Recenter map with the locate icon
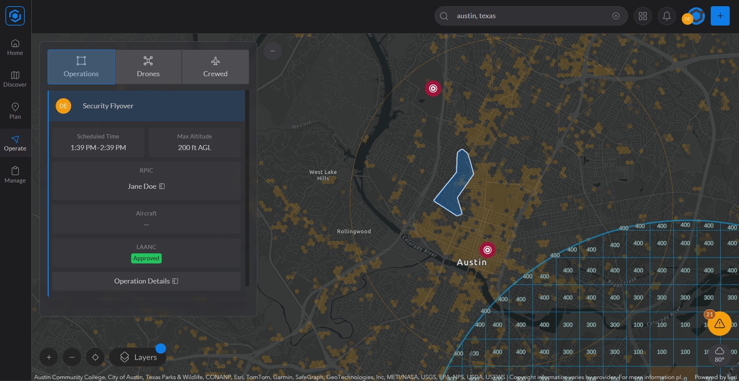This screenshot has width=739, height=381. tap(95, 357)
